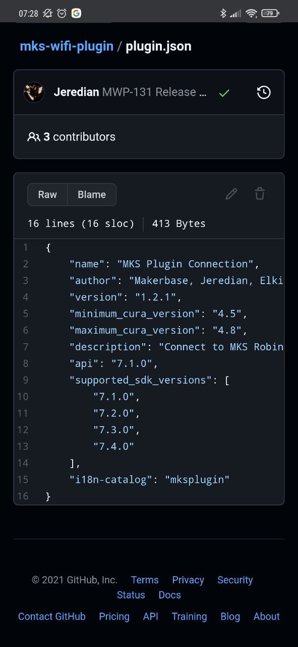Tap the "7.2.0" SDK version entry

point(113,413)
